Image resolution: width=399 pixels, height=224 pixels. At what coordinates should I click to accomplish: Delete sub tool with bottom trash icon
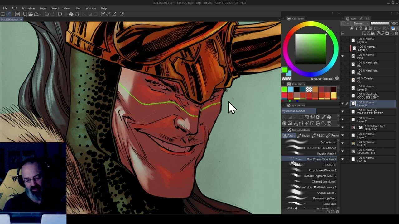pyautogui.click(x=337, y=212)
